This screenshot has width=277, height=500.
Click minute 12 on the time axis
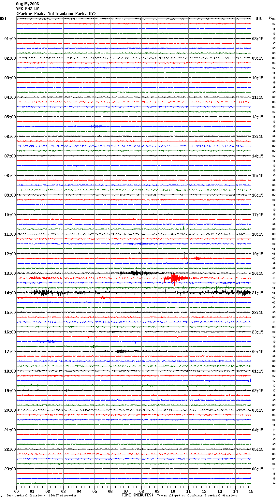pos(204,491)
